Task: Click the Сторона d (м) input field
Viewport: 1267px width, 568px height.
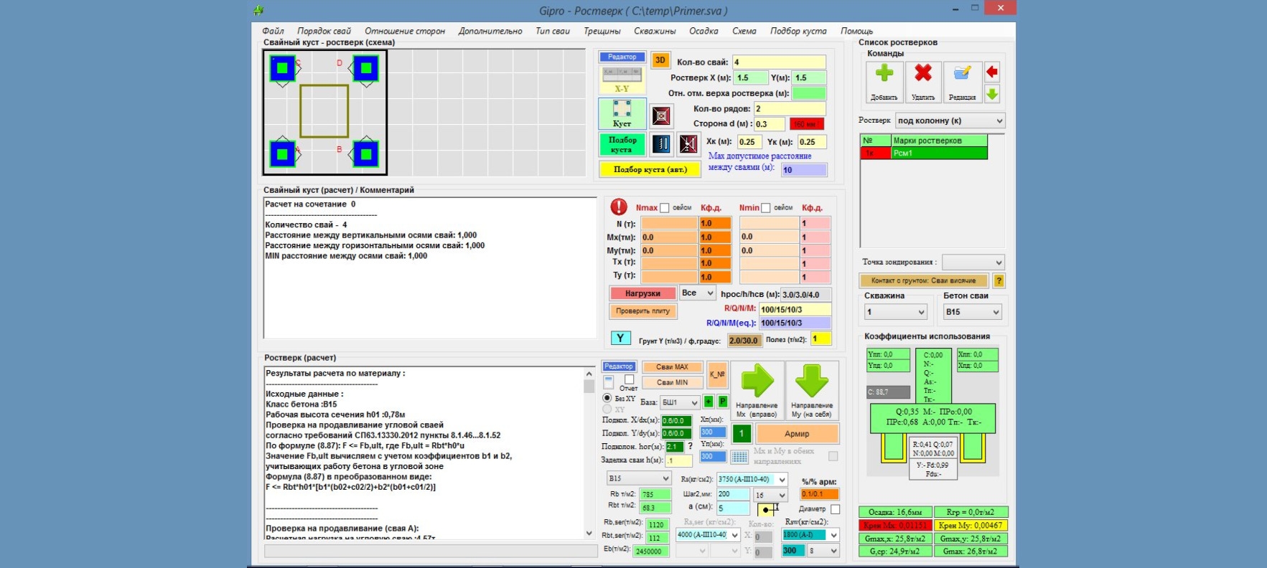Action: click(769, 124)
